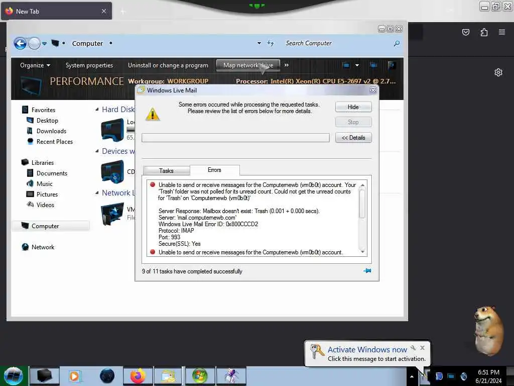Click Windows Live Mail taskbar icon
The image size is (514, 386).
coord(169,376)
